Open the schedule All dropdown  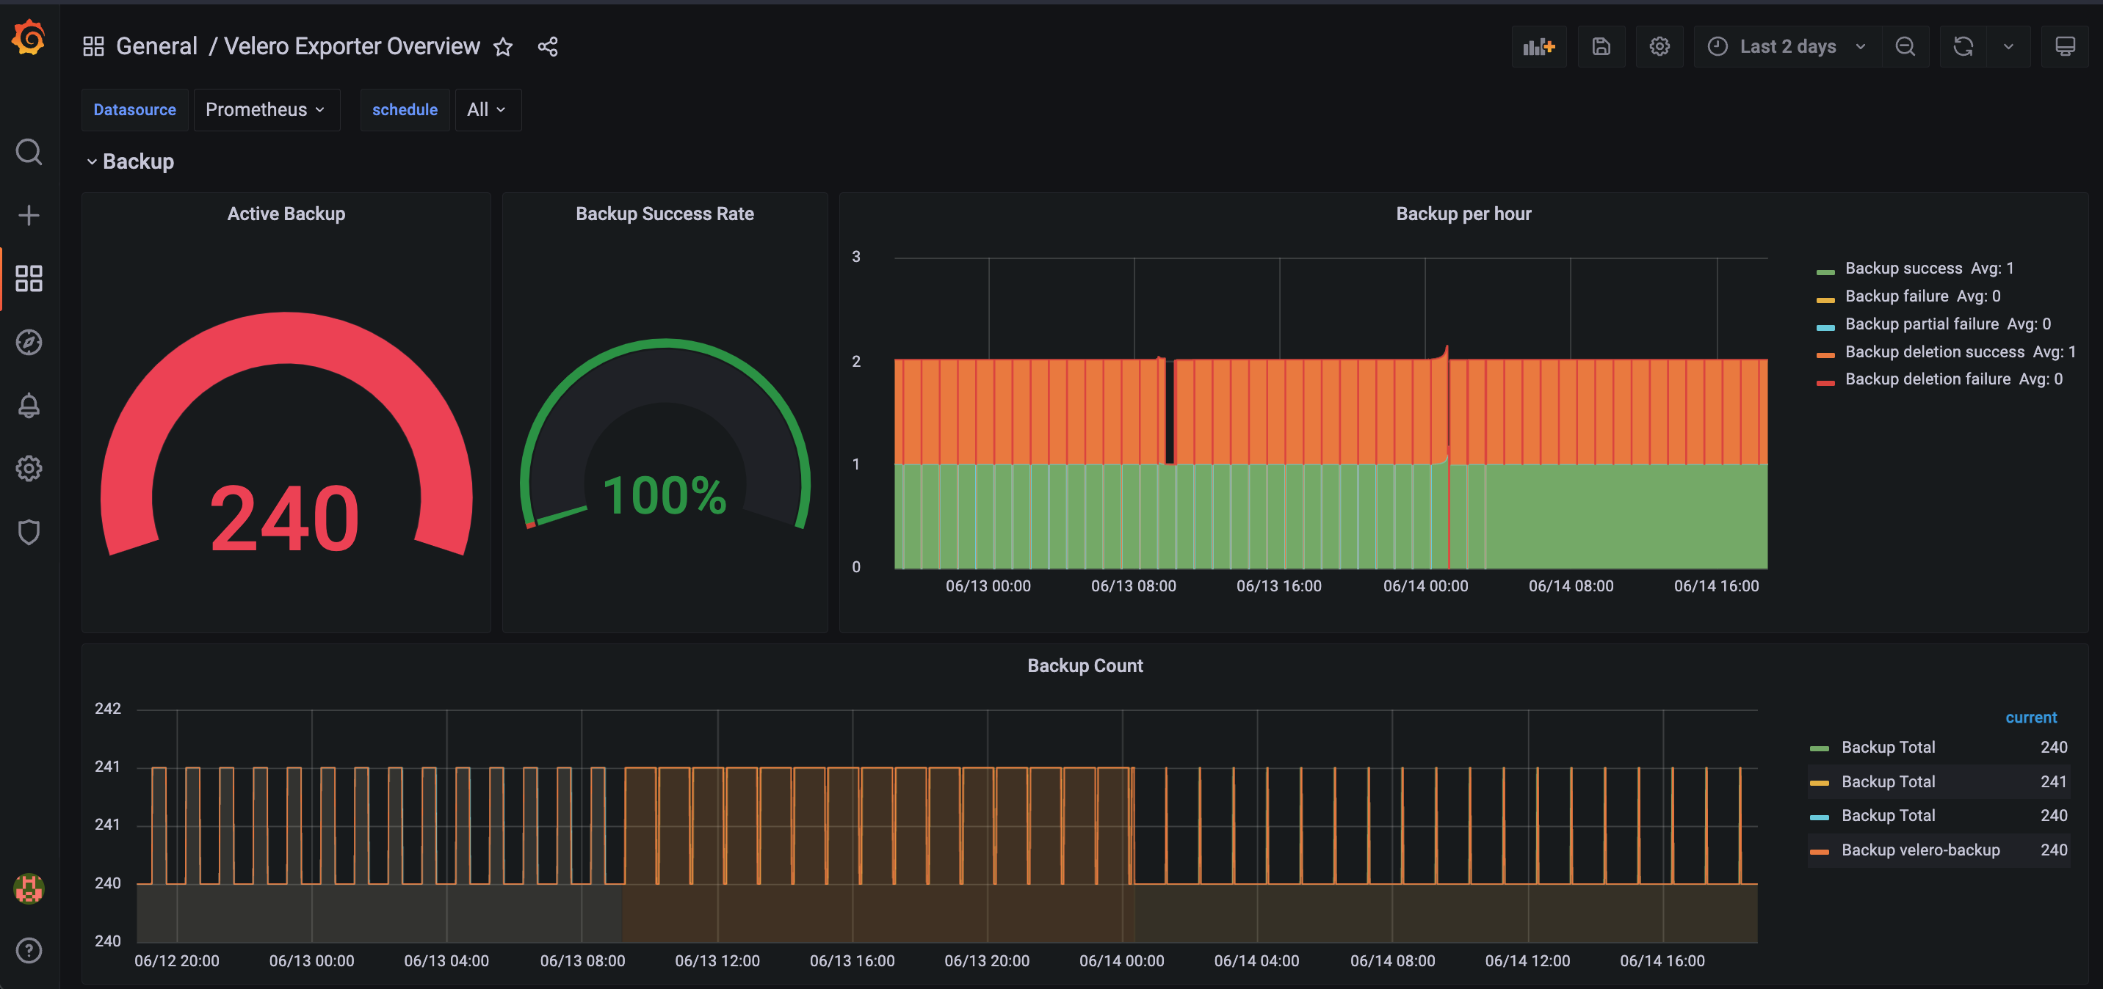coord(487,109)
